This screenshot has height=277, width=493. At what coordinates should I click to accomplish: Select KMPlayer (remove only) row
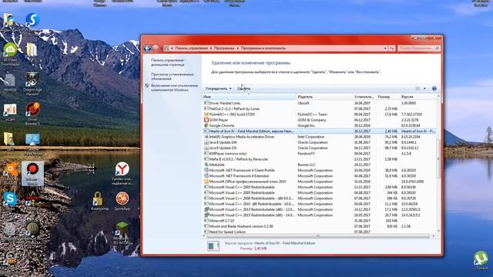pos(319,154)
